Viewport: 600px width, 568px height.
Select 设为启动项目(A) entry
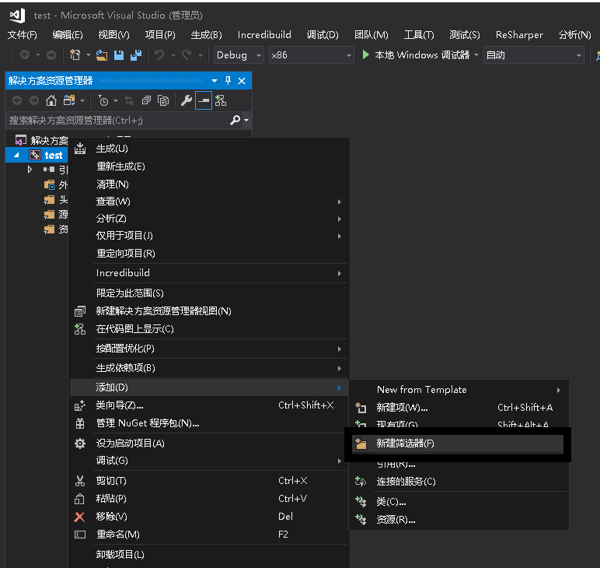click(209, 444)
